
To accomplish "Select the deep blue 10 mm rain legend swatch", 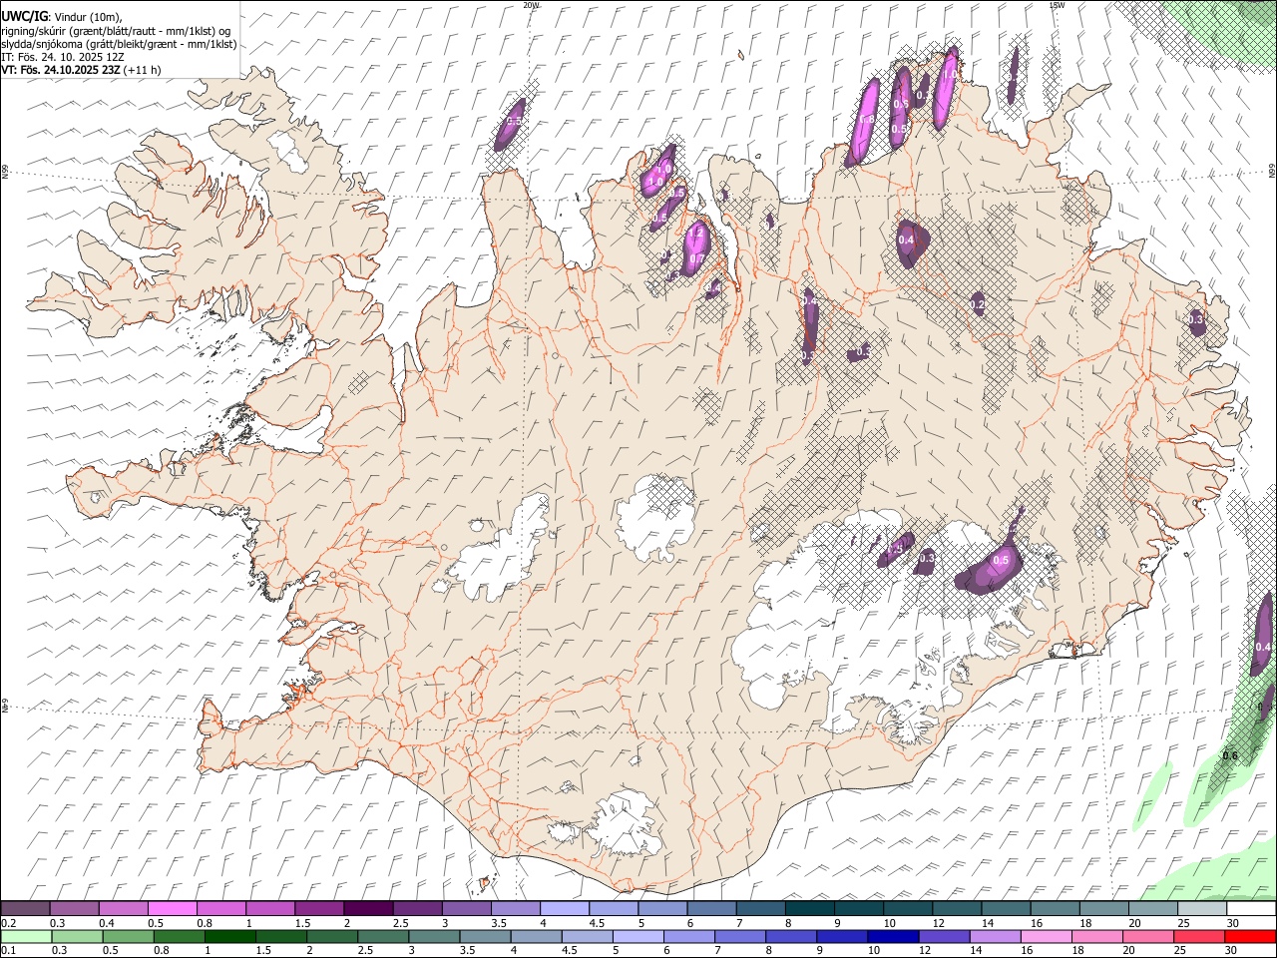I will (893, 936).
